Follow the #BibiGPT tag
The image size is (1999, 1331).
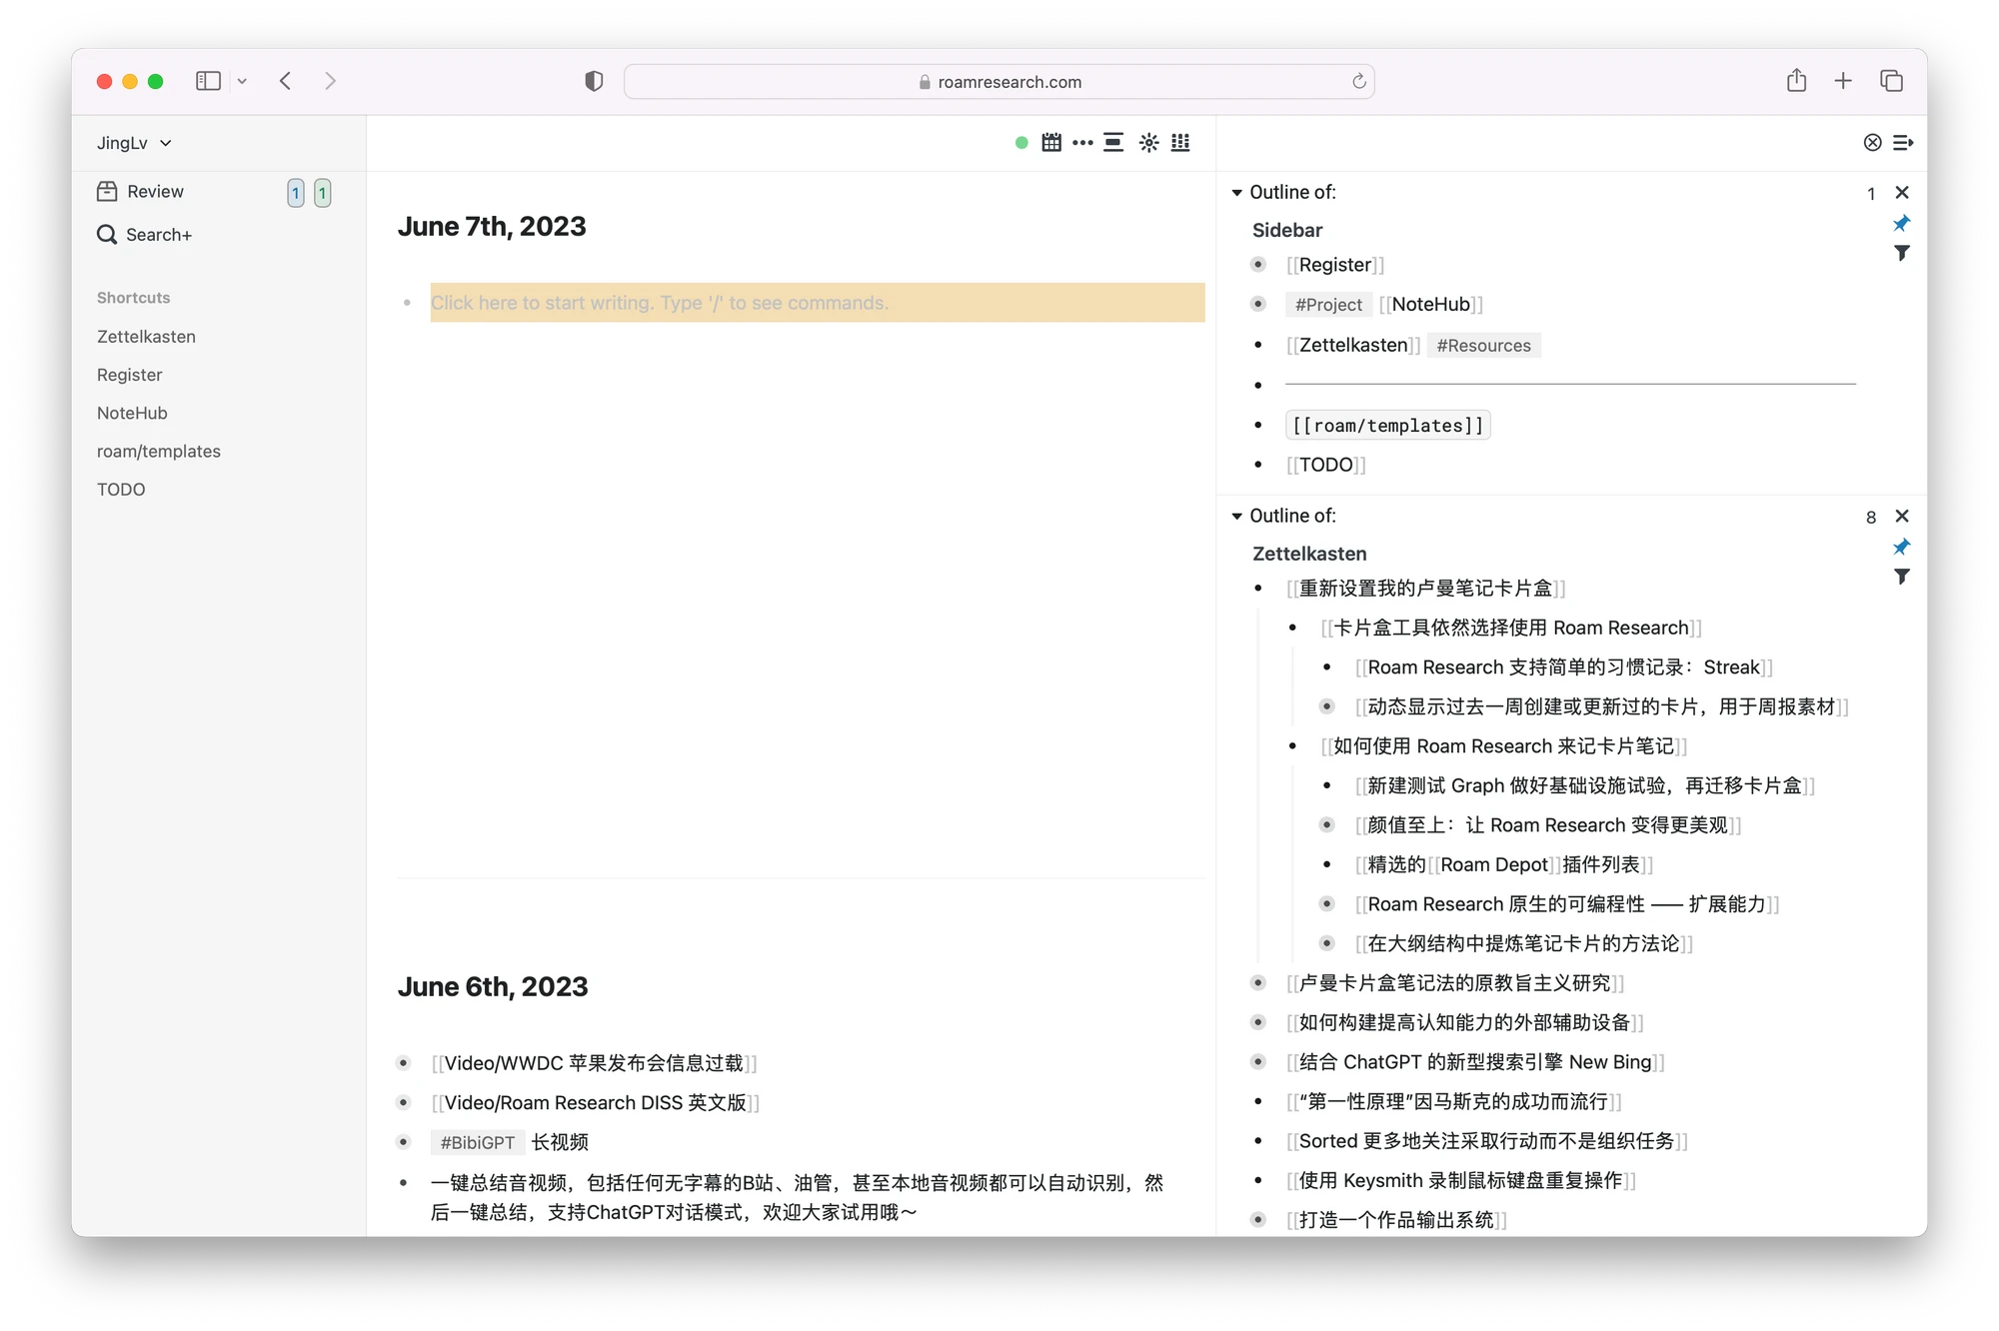tap(478, 1142)
